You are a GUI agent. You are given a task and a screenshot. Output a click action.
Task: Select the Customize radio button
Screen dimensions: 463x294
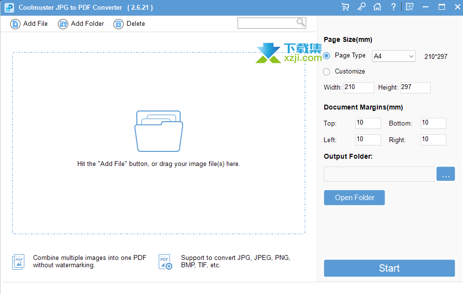(327, 72)
